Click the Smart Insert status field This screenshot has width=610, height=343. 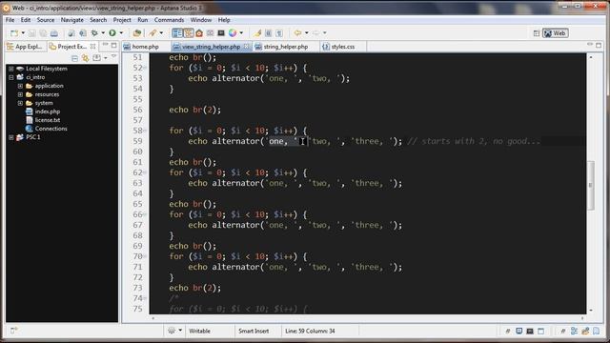point(254,331)
